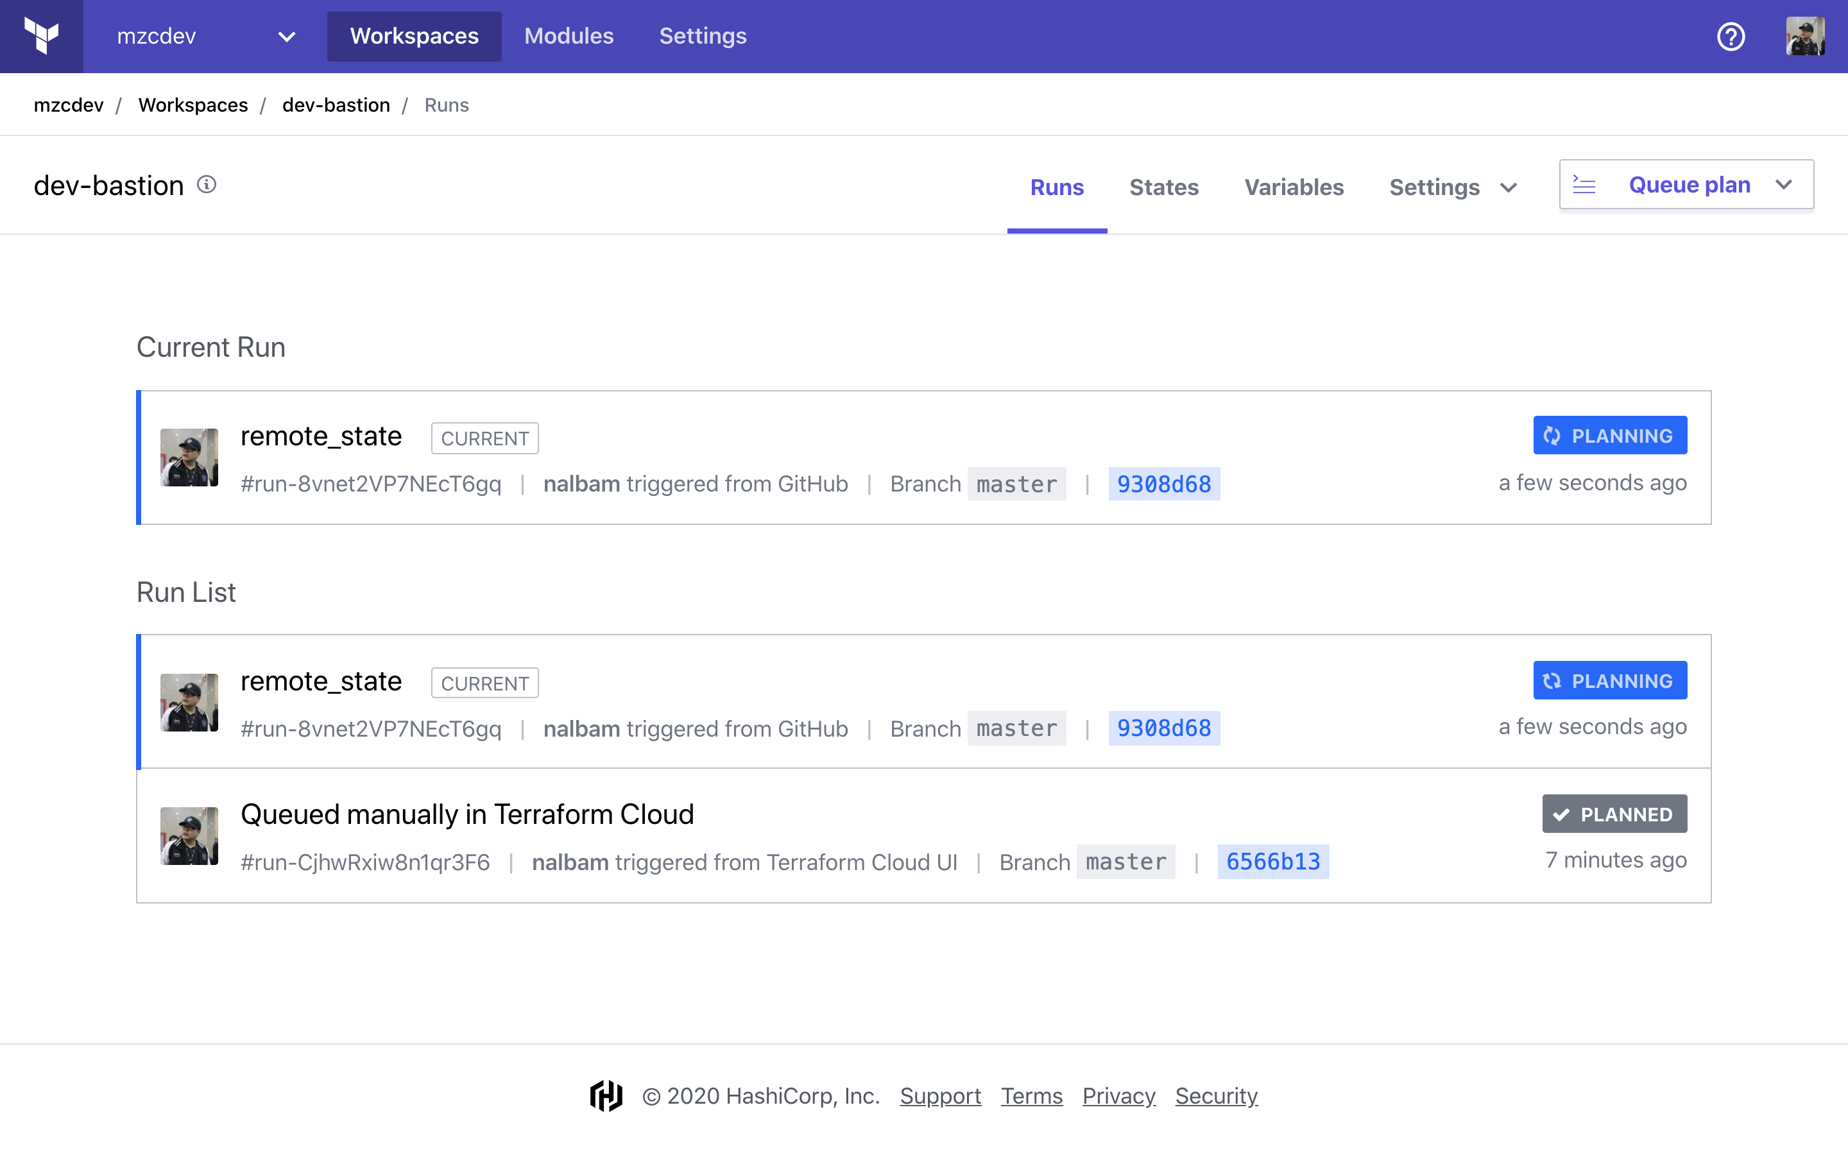Click the avatar in Run List remote_state row

point(189,702)
